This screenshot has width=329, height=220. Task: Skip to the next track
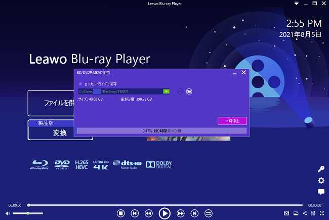(194, 213)
